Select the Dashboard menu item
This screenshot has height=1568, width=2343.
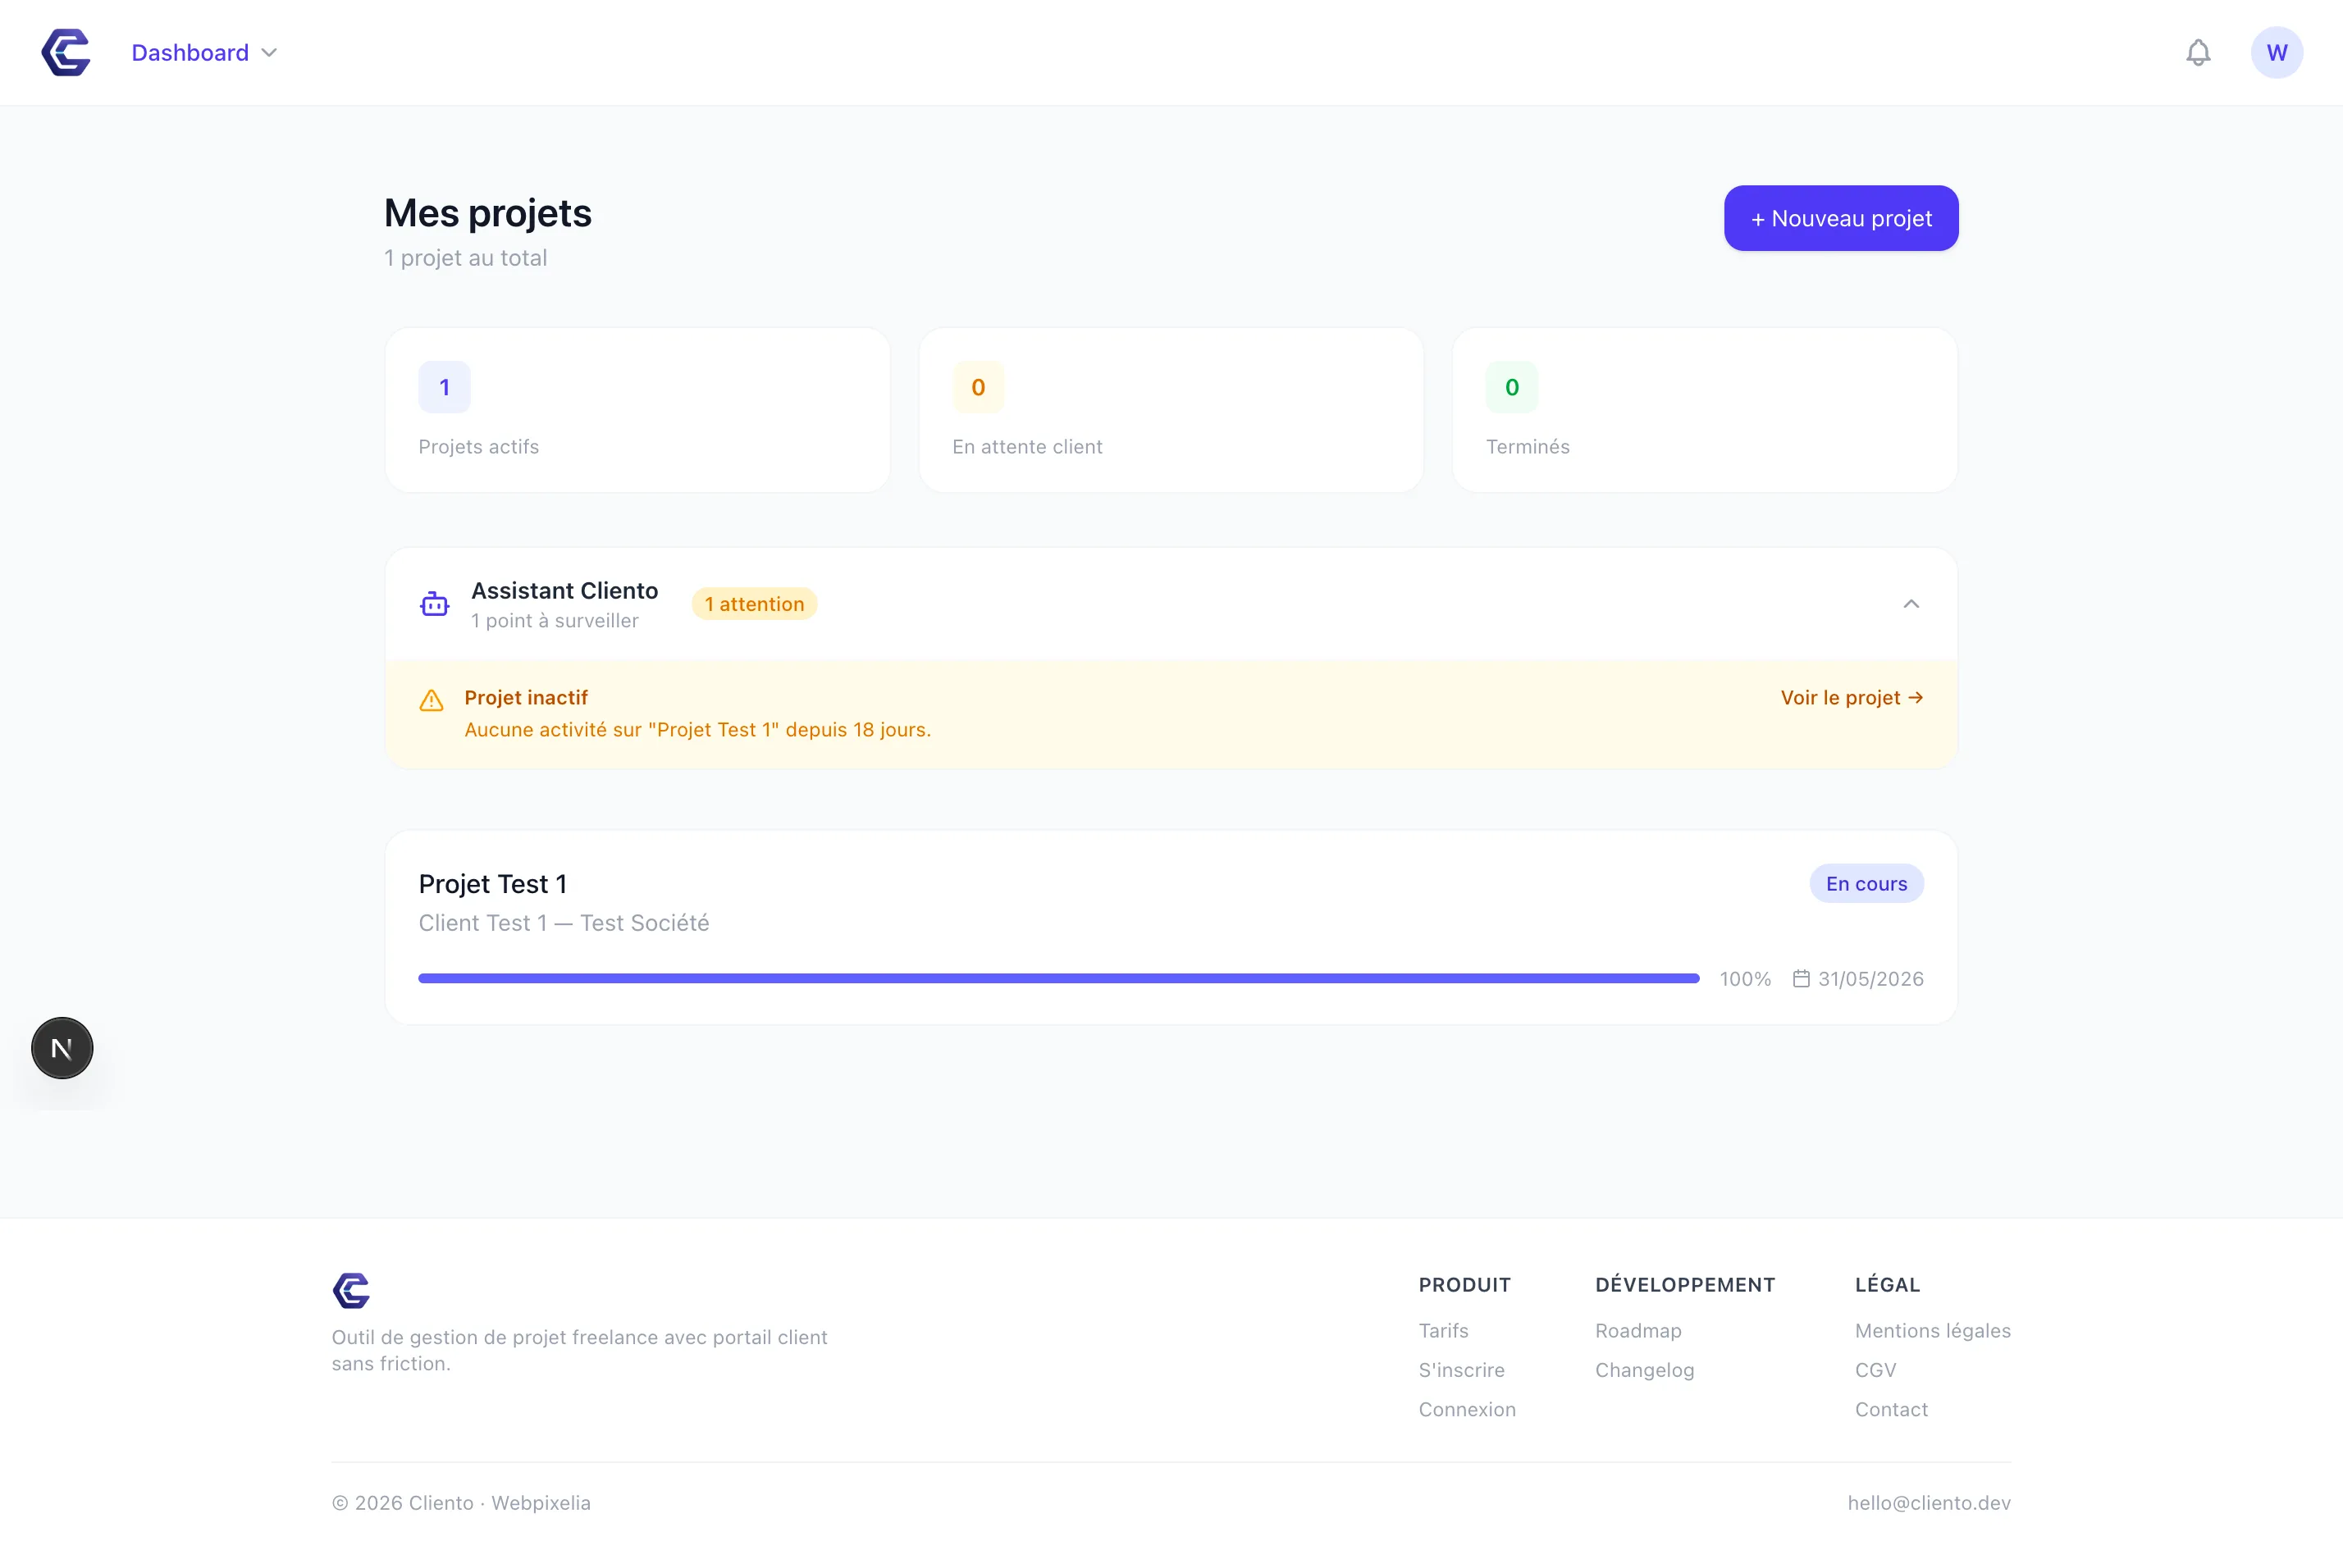pyautogui.click(x=190, y=52)
